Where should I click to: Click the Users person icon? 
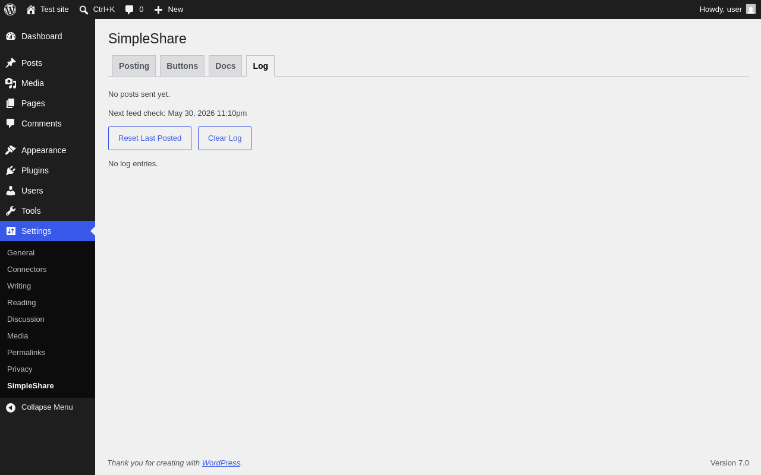11,191
